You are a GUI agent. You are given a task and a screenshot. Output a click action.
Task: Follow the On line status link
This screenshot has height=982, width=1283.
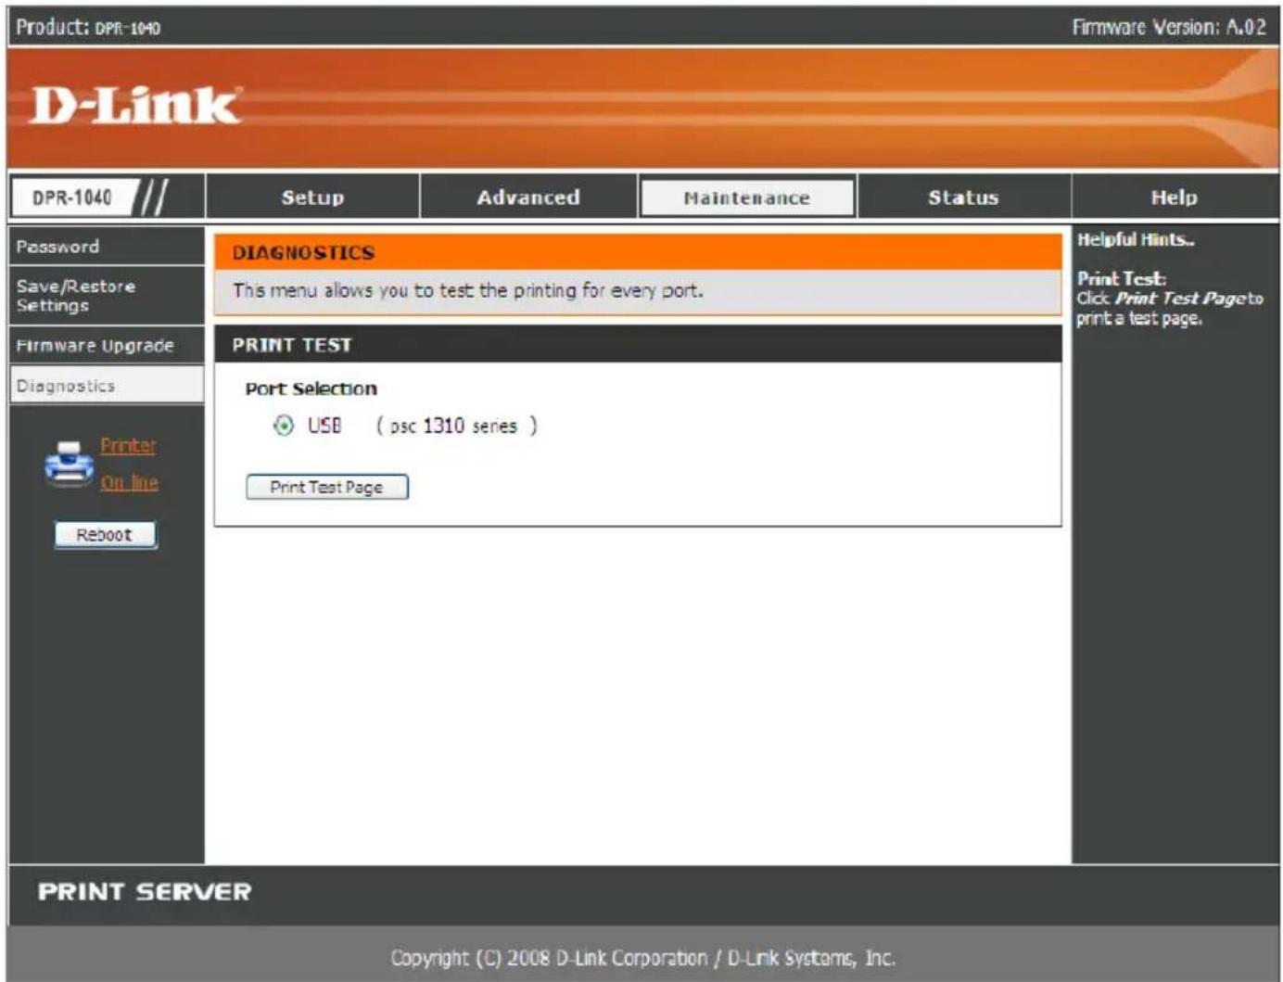(130, 482)
